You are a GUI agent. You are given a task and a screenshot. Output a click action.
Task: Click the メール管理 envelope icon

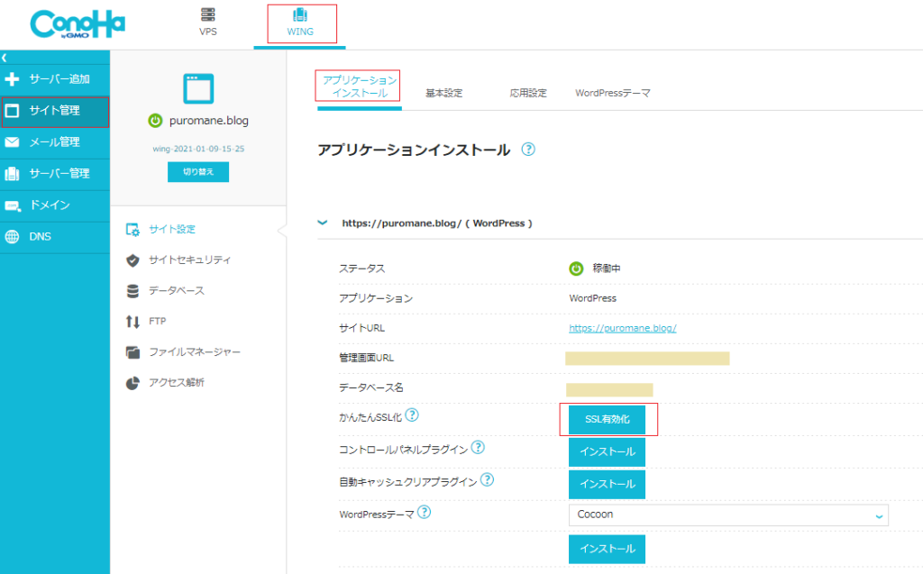(12, 141)
